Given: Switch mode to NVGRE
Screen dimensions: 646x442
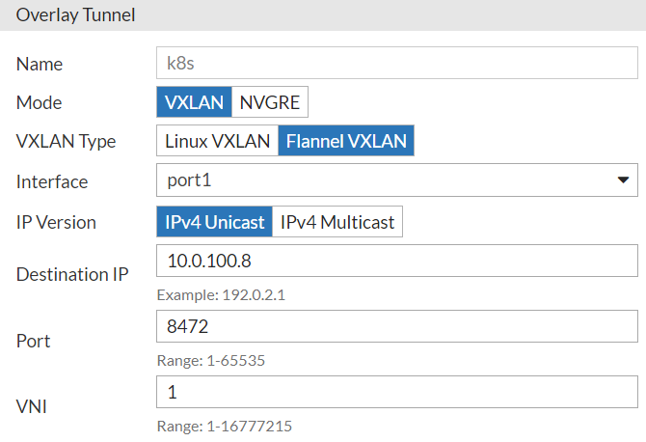Looking at the screenshot, I should pyautogui.click(x=270, y=102).
